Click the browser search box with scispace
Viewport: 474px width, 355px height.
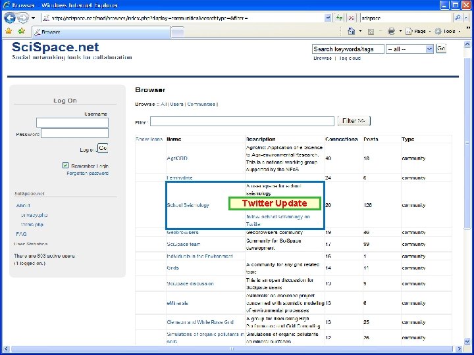pos(406,18)
